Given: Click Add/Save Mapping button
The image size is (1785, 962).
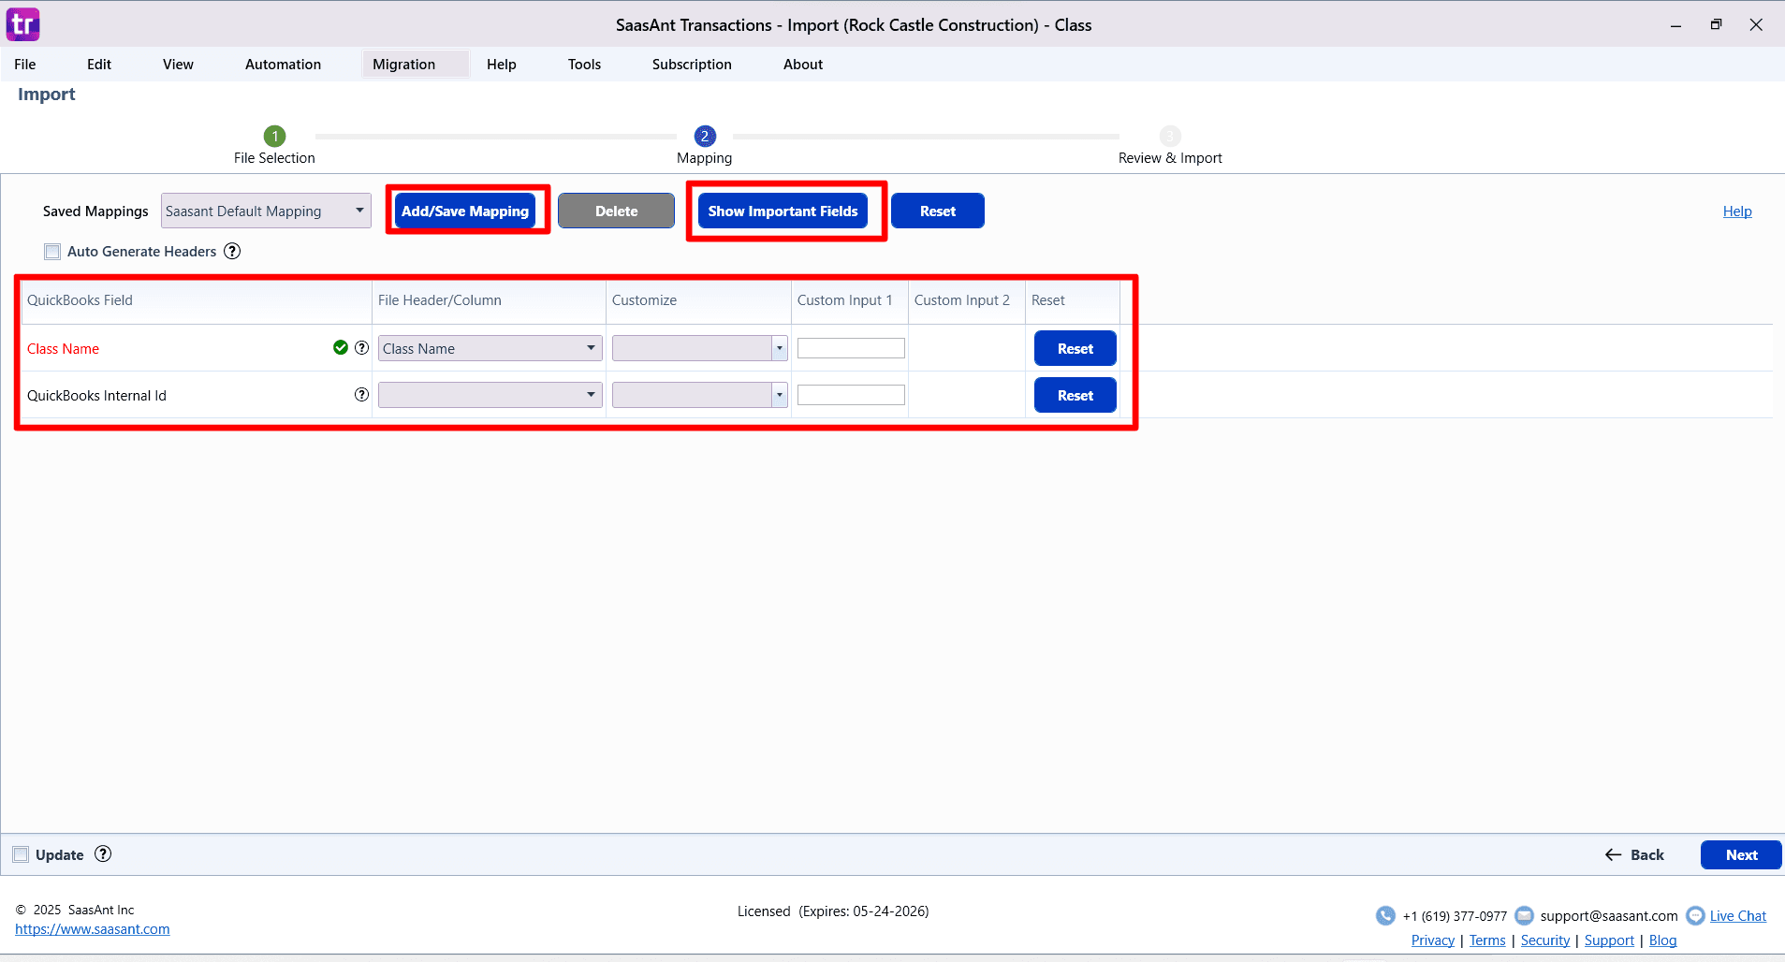Looking at the screenshot, I should 465,211.
